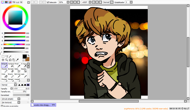Set the Densidad density slider
190x110 pixels.
click(21, 95)
